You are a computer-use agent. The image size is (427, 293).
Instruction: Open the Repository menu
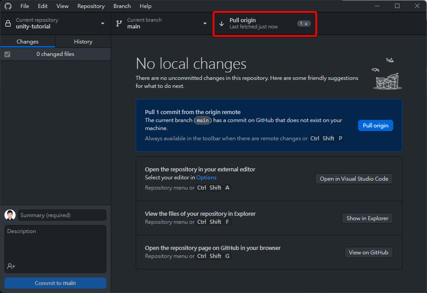click(x=91, y=6)
